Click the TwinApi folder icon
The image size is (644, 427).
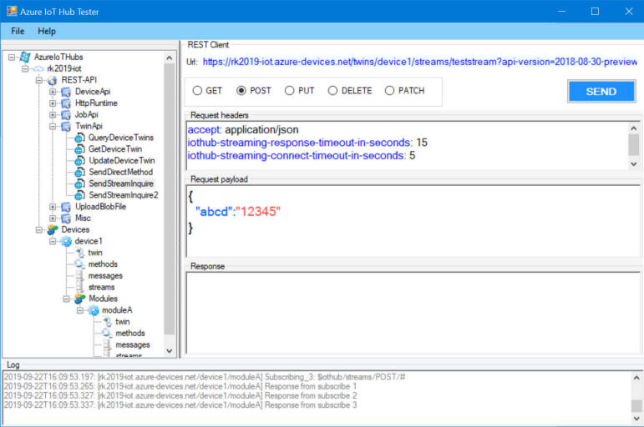[x=66, y=126]
